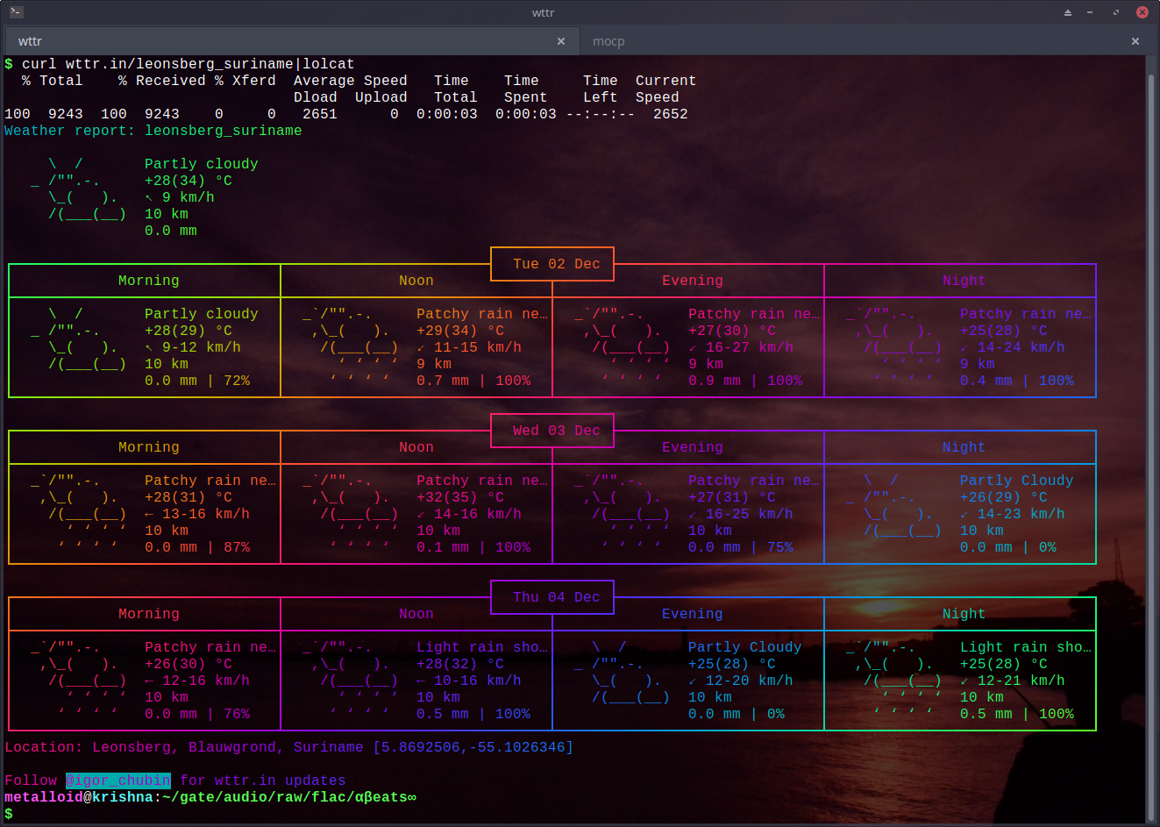This screenshot has width=1160, height=827.
Task: Click the eject-shaped keep-above icon in title bar
Action: tap(1067, 12)
